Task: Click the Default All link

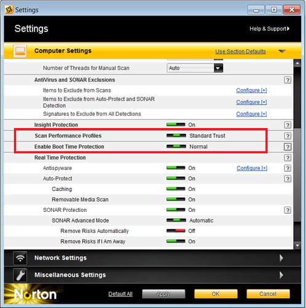Action: [120, 294]
